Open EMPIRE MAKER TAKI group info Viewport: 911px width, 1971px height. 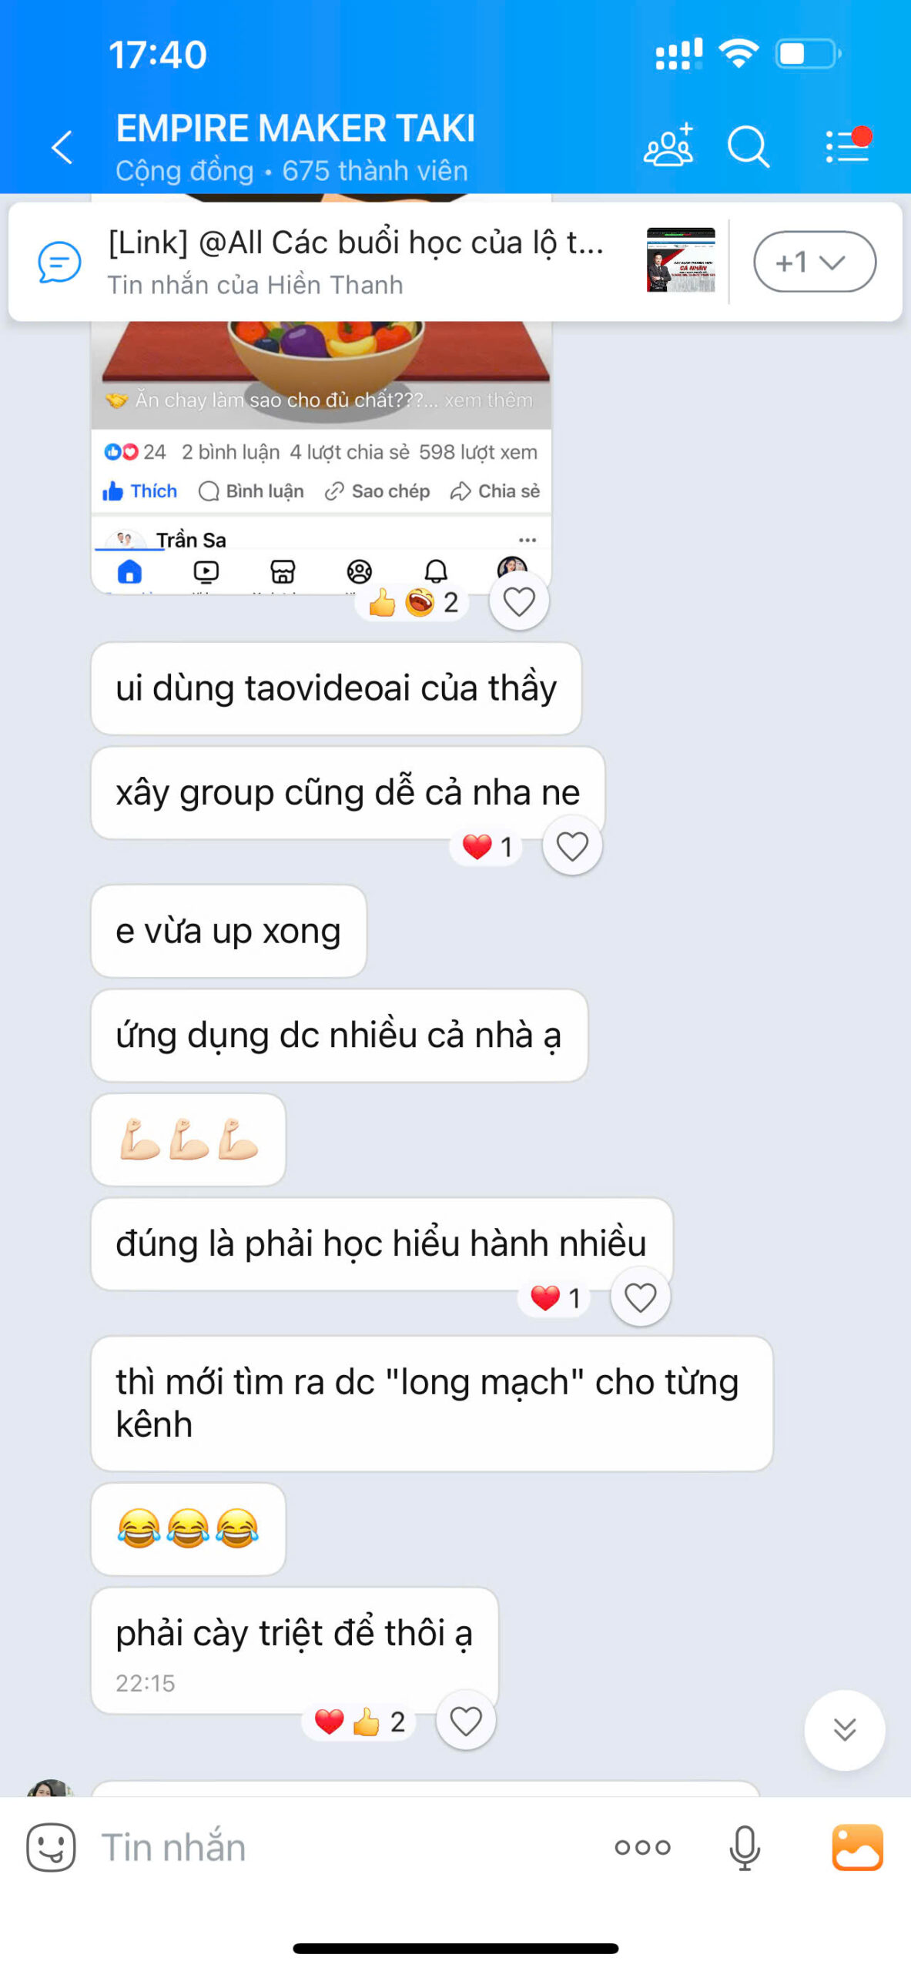296,146
